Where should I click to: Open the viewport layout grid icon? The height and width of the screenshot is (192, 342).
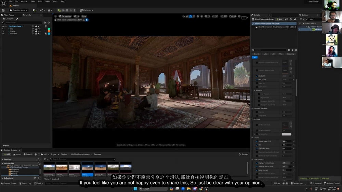click(244, 18)
